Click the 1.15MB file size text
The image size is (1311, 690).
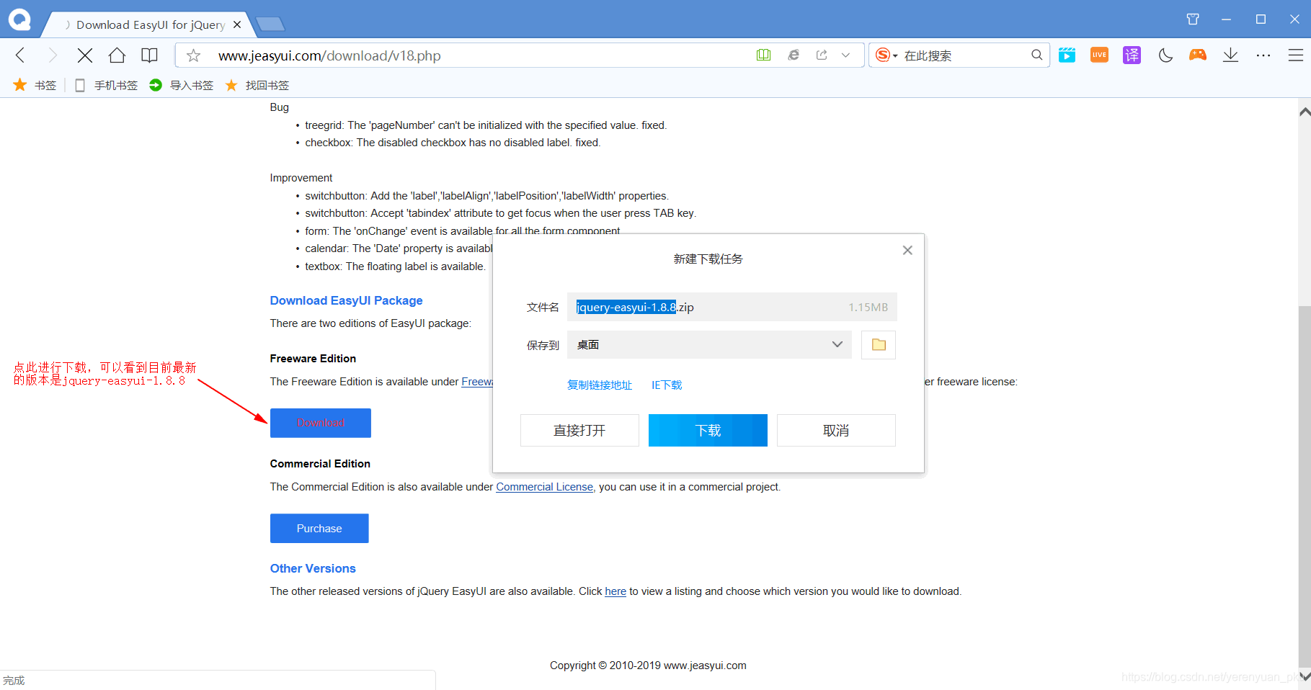click(x=868, y=307)
